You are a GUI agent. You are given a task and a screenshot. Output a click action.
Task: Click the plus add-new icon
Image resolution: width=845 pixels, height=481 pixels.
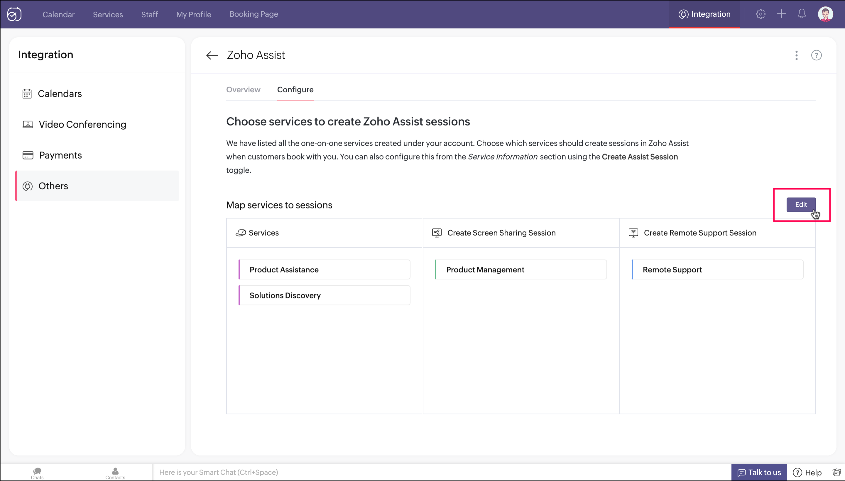pos(781,14)
